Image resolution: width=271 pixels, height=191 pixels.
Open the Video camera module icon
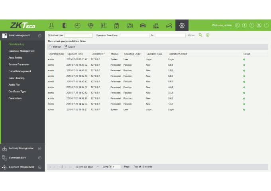point(169,25)
